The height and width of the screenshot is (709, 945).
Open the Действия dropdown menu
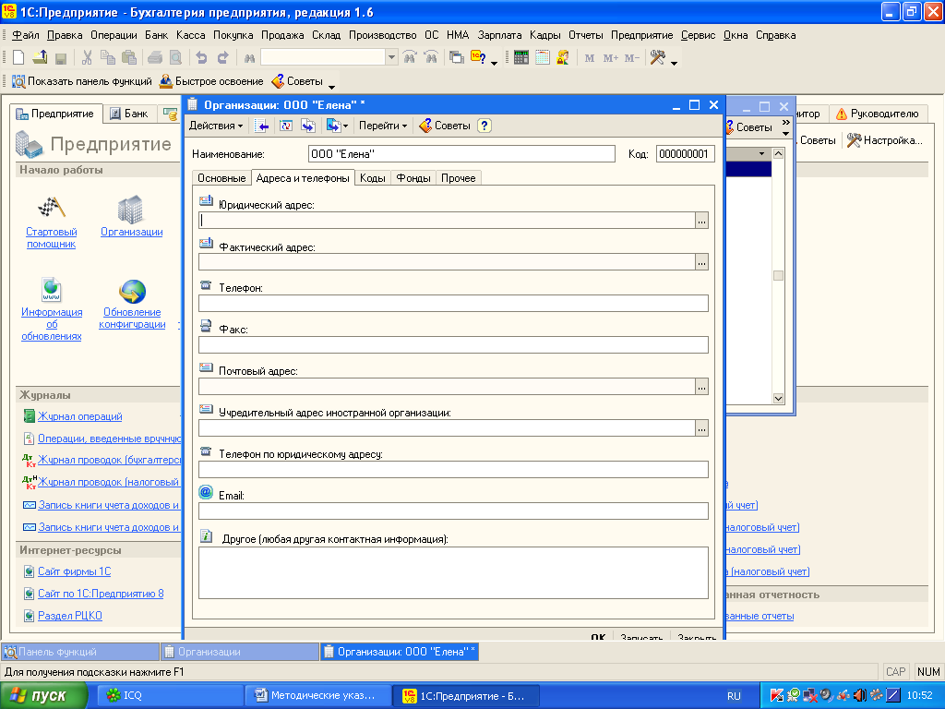pos(216,126)
